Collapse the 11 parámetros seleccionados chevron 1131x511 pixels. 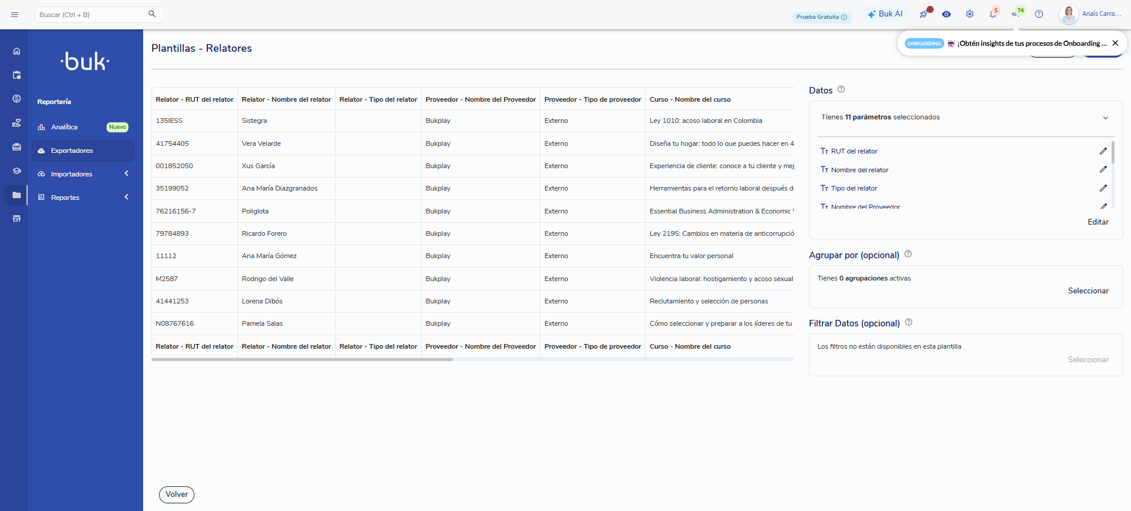(x=1106, y=118)
